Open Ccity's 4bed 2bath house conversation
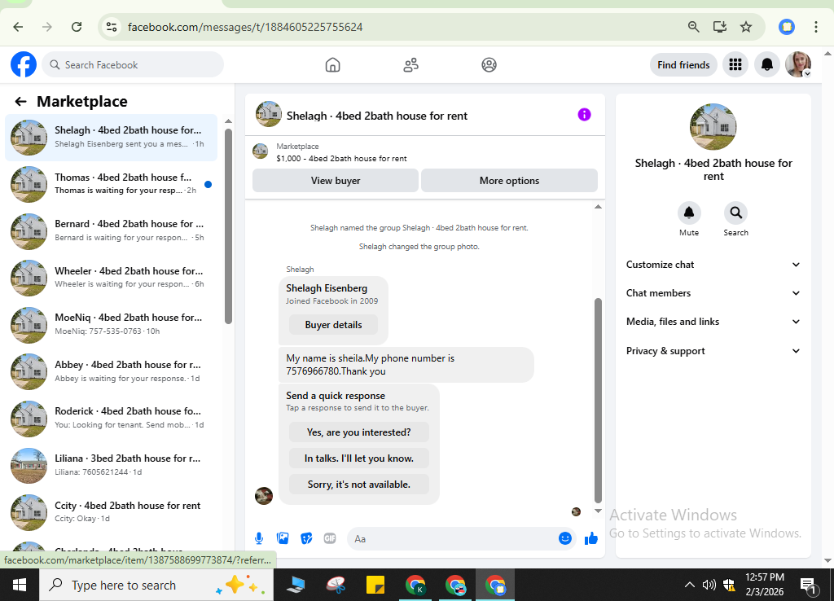The height and width of the screenshot is (601, 834). point(111,511)
